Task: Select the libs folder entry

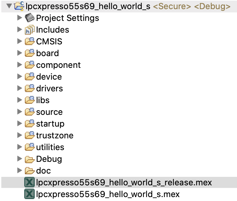Action: pos(43,100)
